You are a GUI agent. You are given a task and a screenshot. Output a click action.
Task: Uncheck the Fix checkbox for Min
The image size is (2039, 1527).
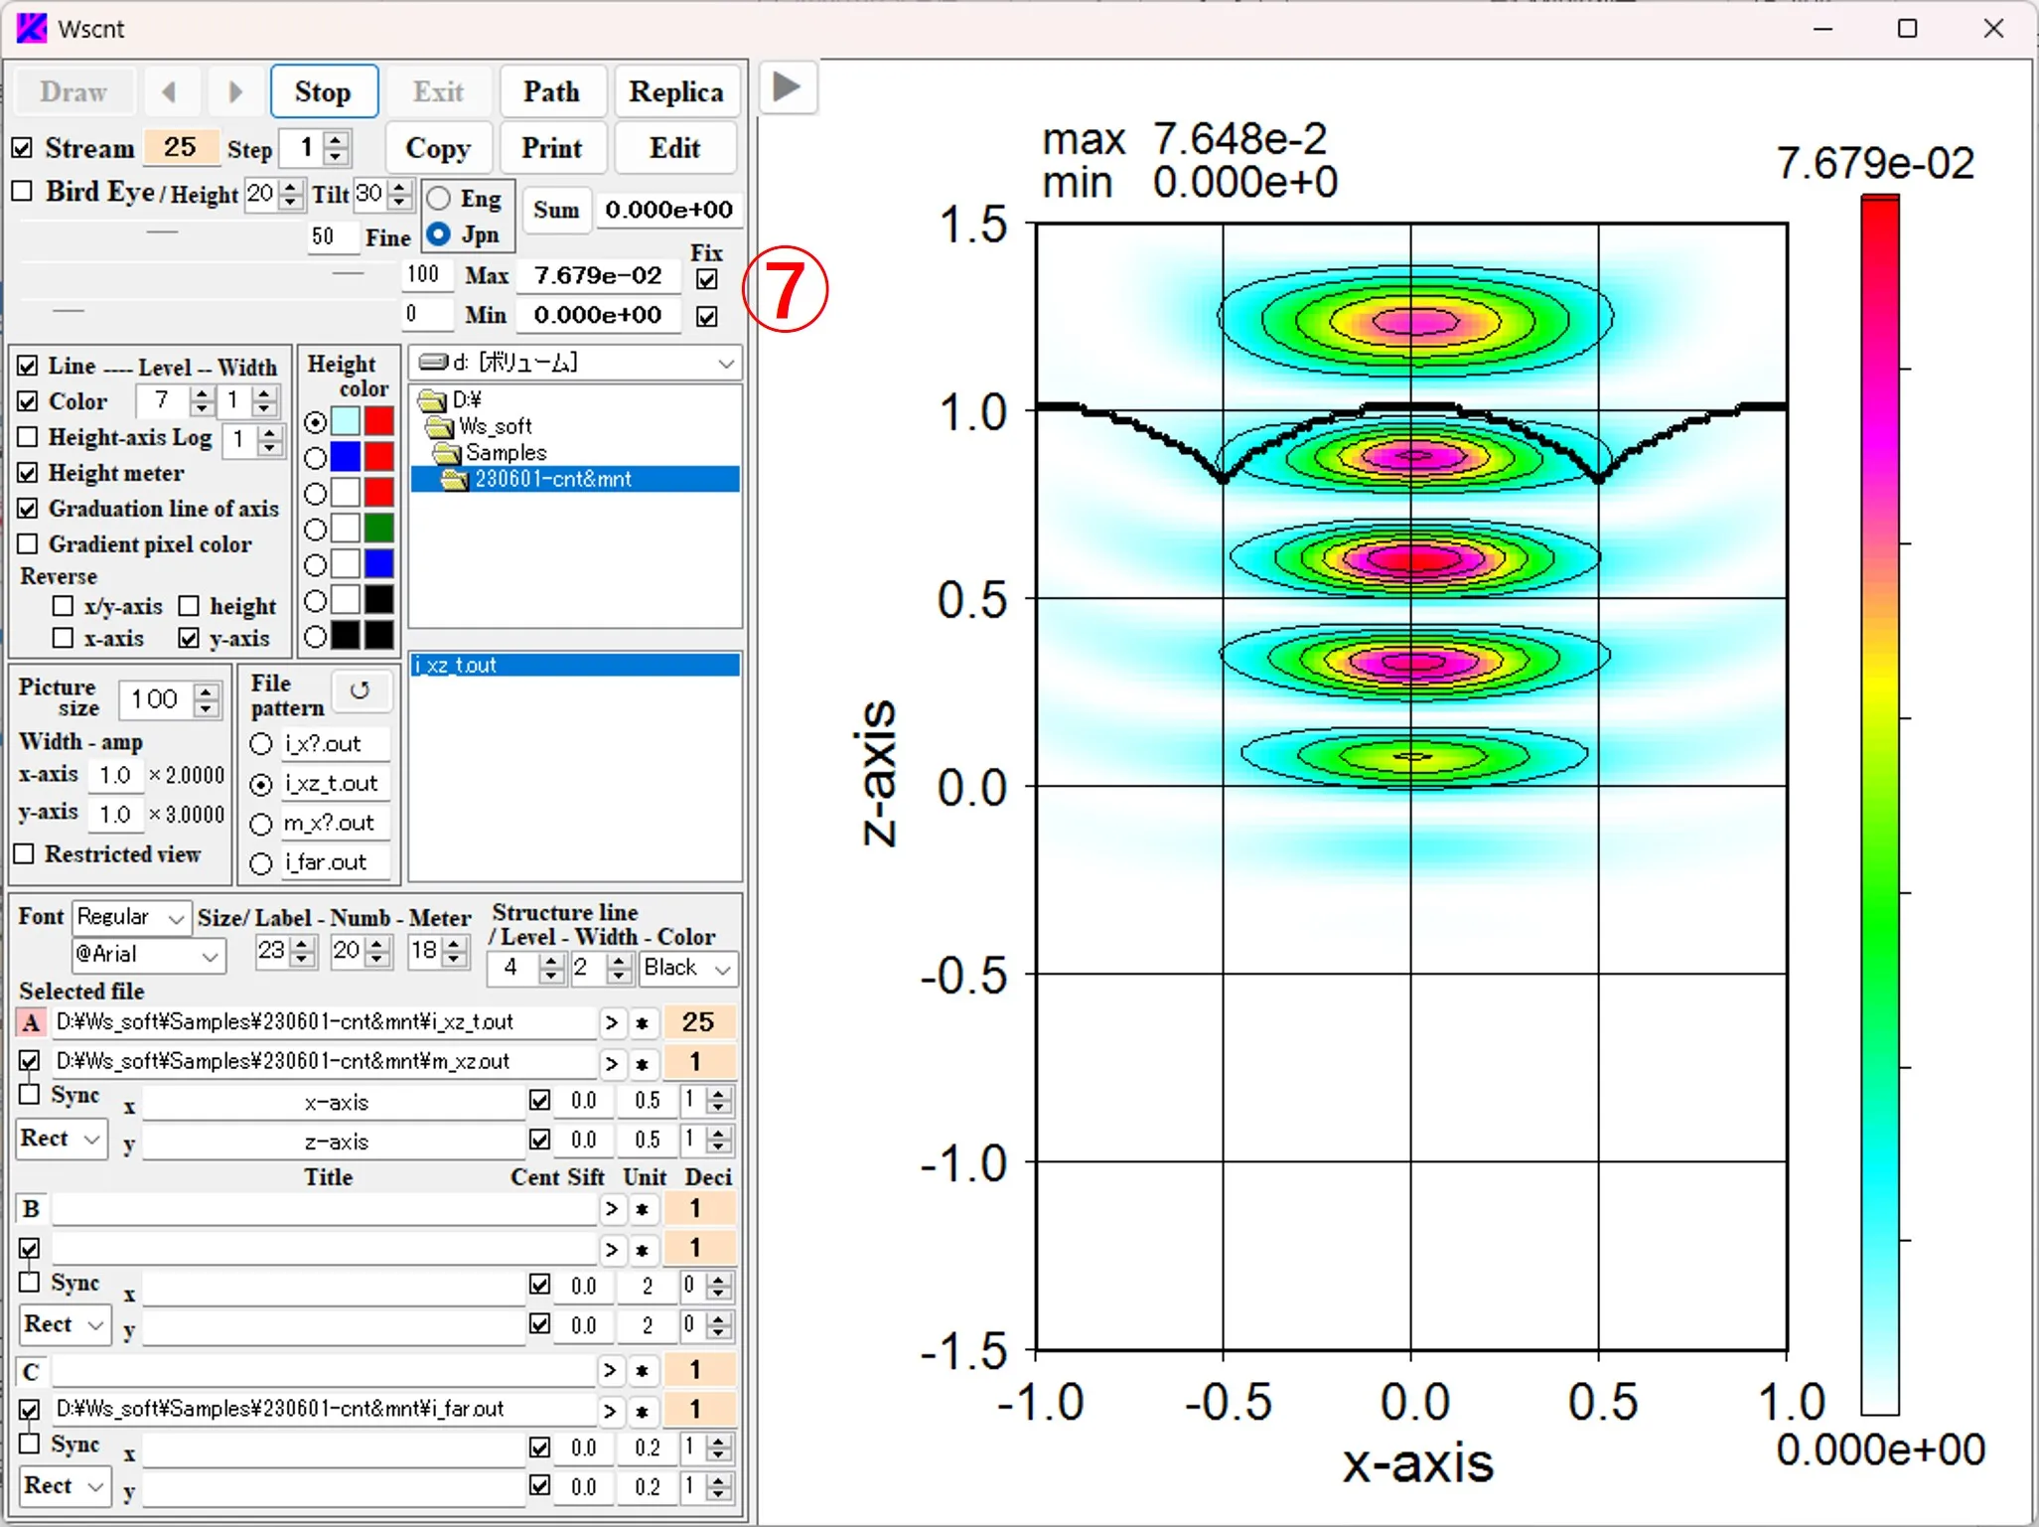pos(707,317)
